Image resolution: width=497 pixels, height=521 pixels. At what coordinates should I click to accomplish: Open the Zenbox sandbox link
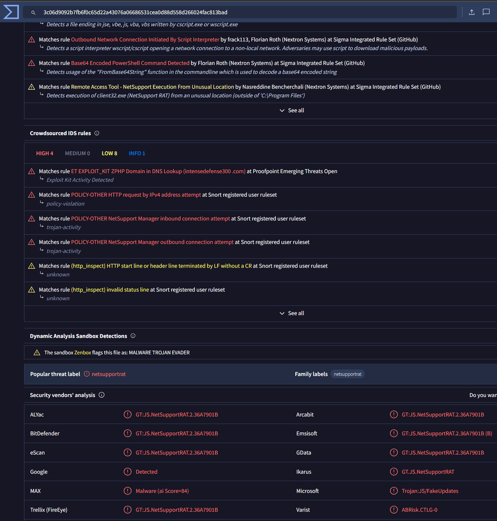point(82,353)
